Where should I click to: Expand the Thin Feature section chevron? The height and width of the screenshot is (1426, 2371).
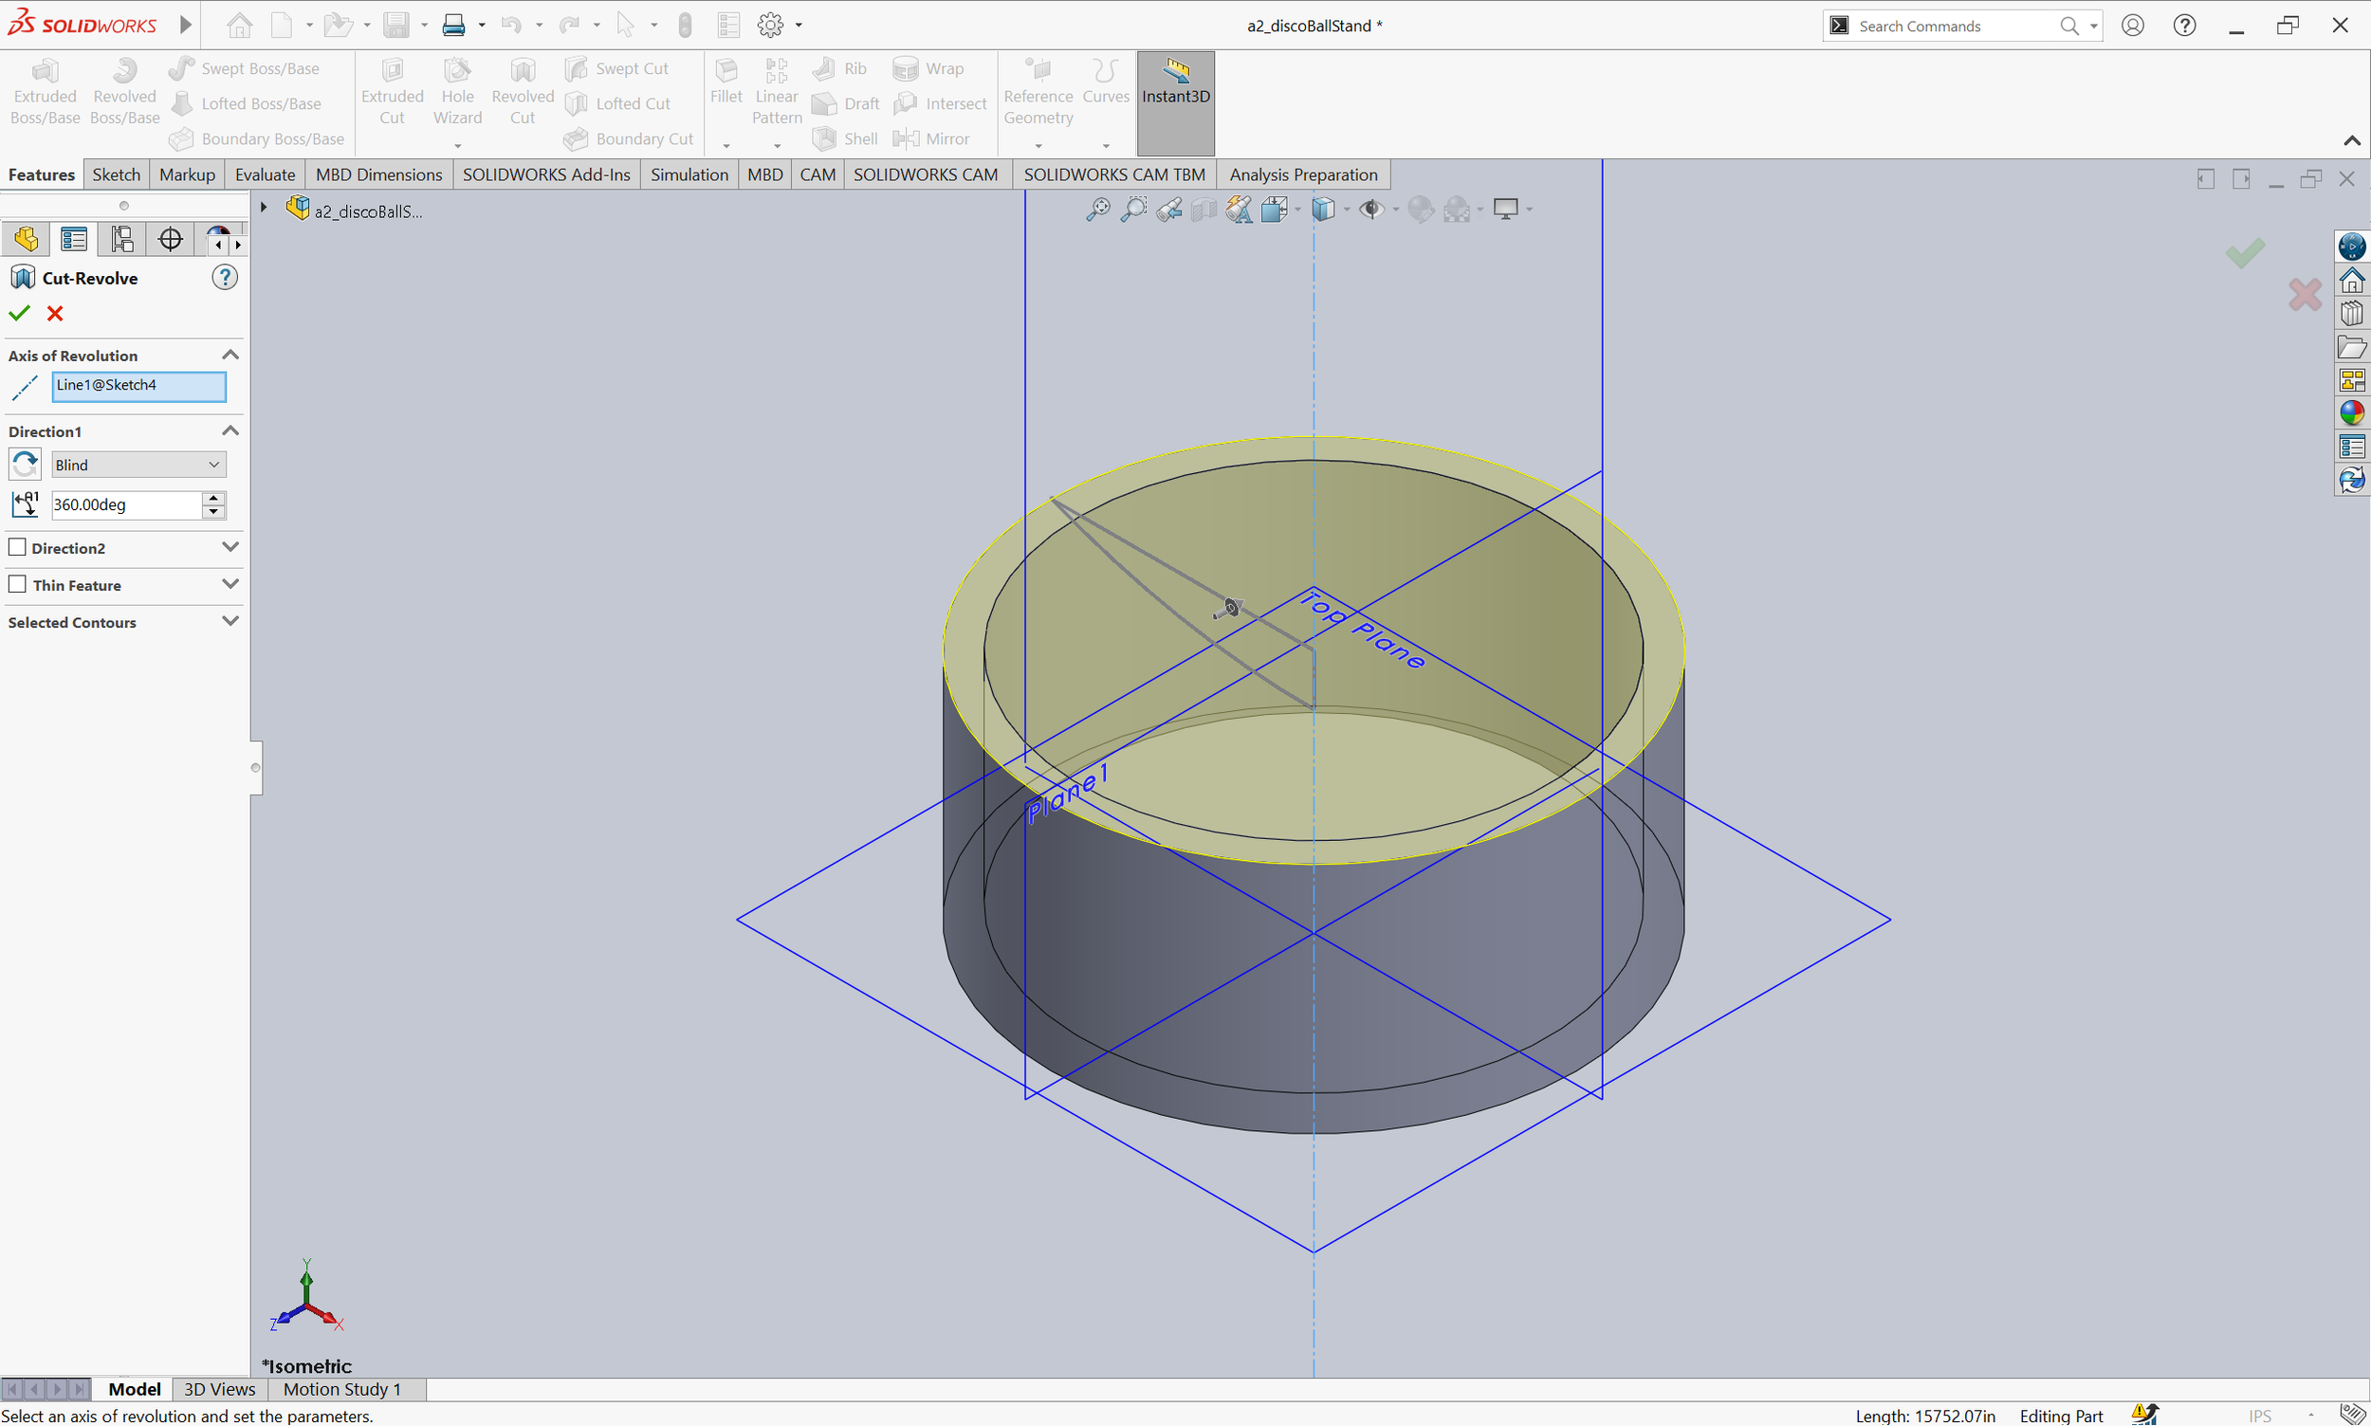tap(230, 584)
